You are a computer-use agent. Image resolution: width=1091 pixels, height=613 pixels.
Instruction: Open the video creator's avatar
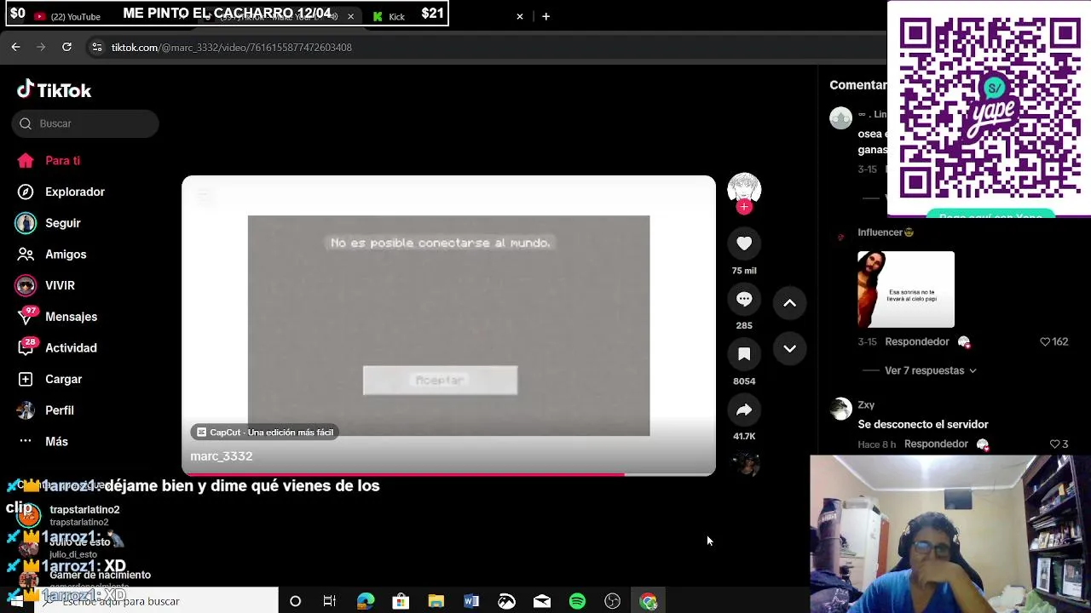pyautogui.click(x=744, y=189)
